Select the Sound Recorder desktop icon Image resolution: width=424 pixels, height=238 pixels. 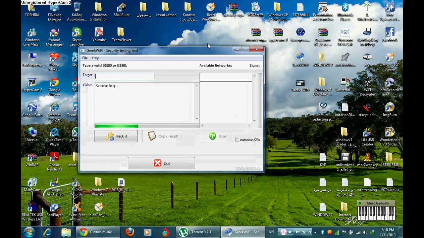77,187
